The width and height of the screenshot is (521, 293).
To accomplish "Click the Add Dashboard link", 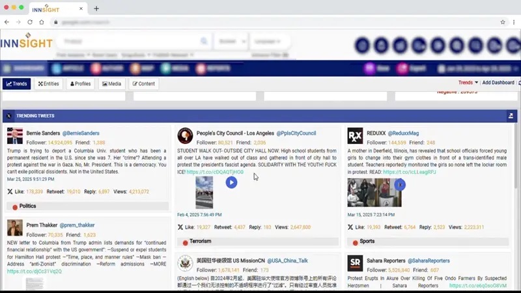I will 498,83.
